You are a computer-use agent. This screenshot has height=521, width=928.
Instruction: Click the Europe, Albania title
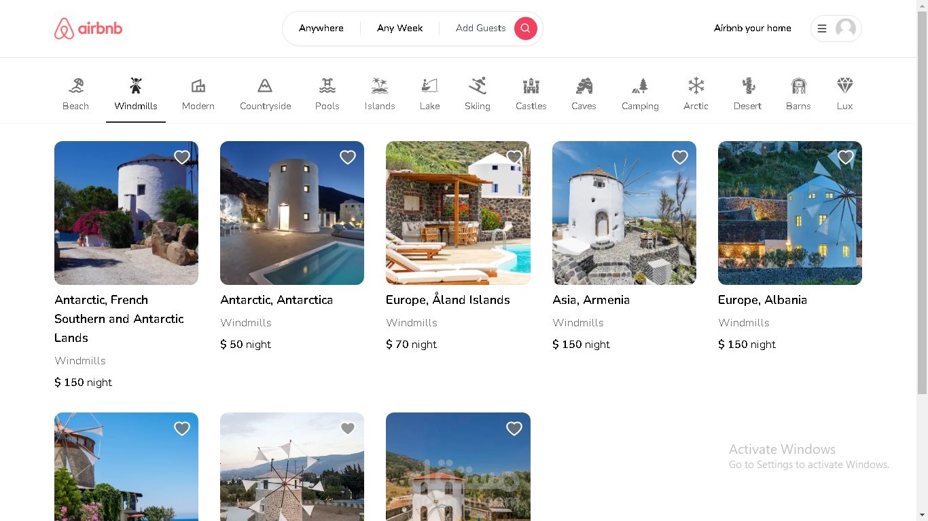[762, 300]
